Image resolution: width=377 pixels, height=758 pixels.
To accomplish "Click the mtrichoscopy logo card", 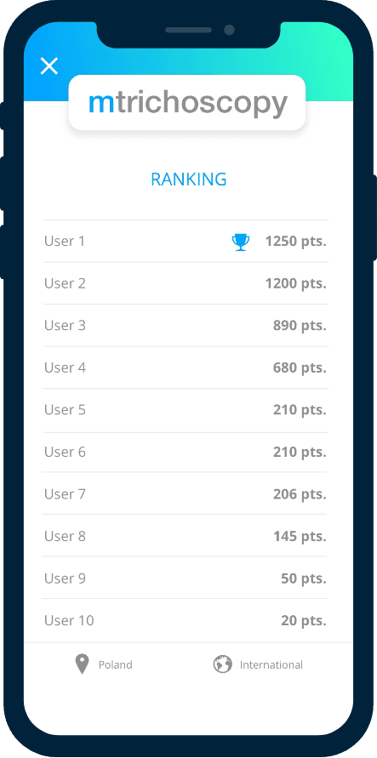I will pyautogui.click(x=187, y=102).
